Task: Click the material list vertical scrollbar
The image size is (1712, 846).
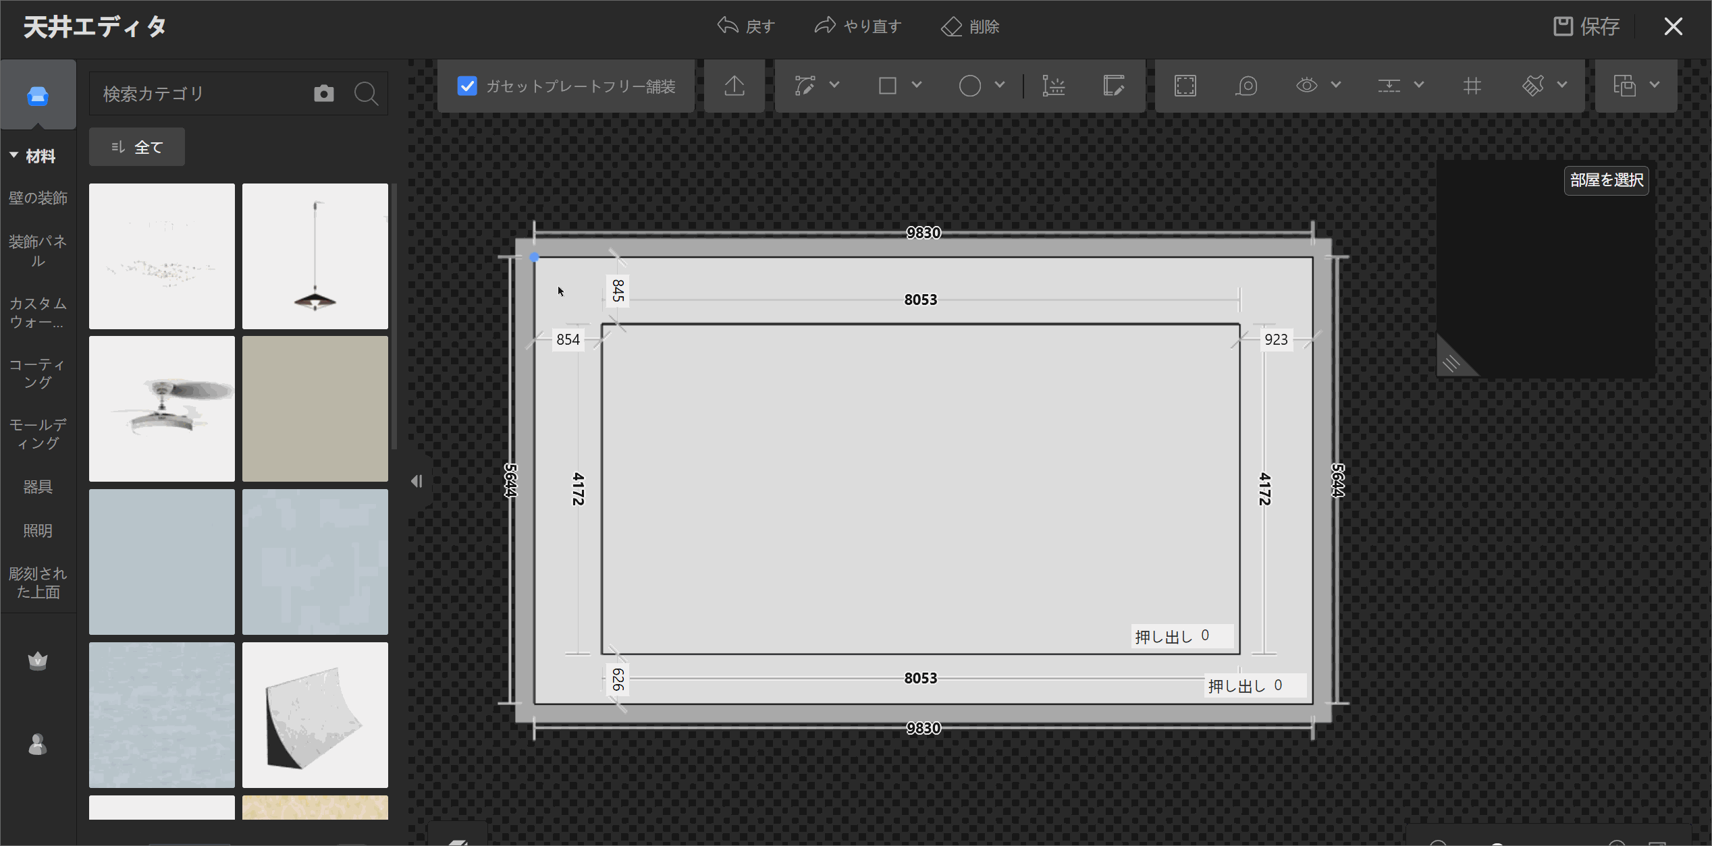Action: tap(394, 316)
